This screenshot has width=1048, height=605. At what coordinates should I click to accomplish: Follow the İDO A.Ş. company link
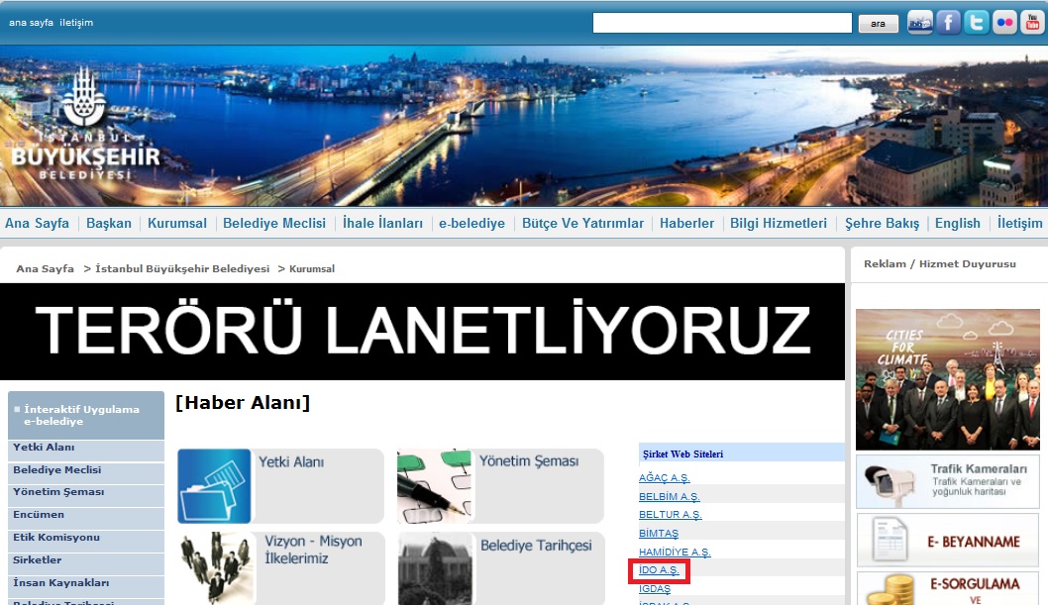(659, 571)
